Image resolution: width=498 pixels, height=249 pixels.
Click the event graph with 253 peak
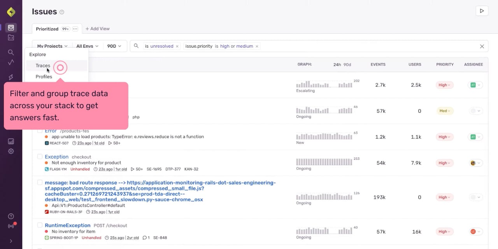(x=324, y=162)
